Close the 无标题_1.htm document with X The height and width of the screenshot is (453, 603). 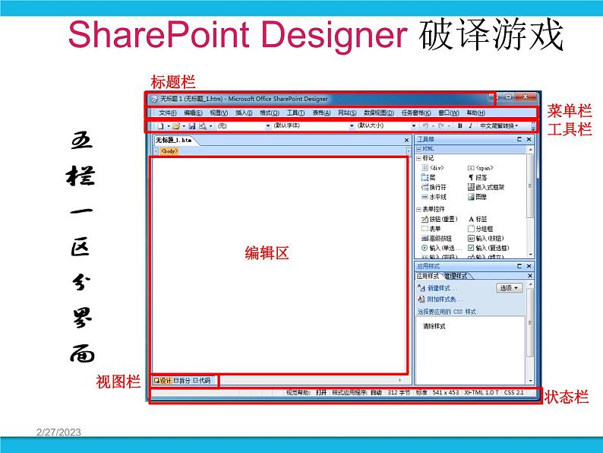coord(406,140)
